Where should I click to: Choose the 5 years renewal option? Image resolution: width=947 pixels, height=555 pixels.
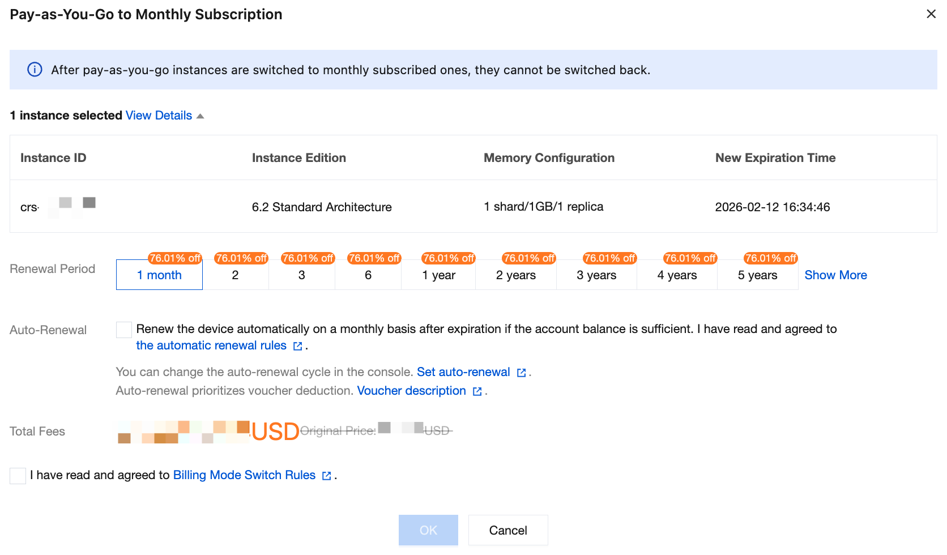[757, 275]
